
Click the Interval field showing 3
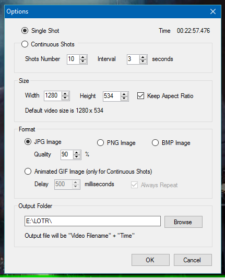click(x=133, y=59)
